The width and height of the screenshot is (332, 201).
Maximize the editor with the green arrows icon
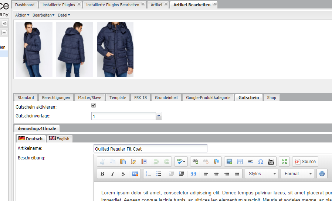click(284, 162)
